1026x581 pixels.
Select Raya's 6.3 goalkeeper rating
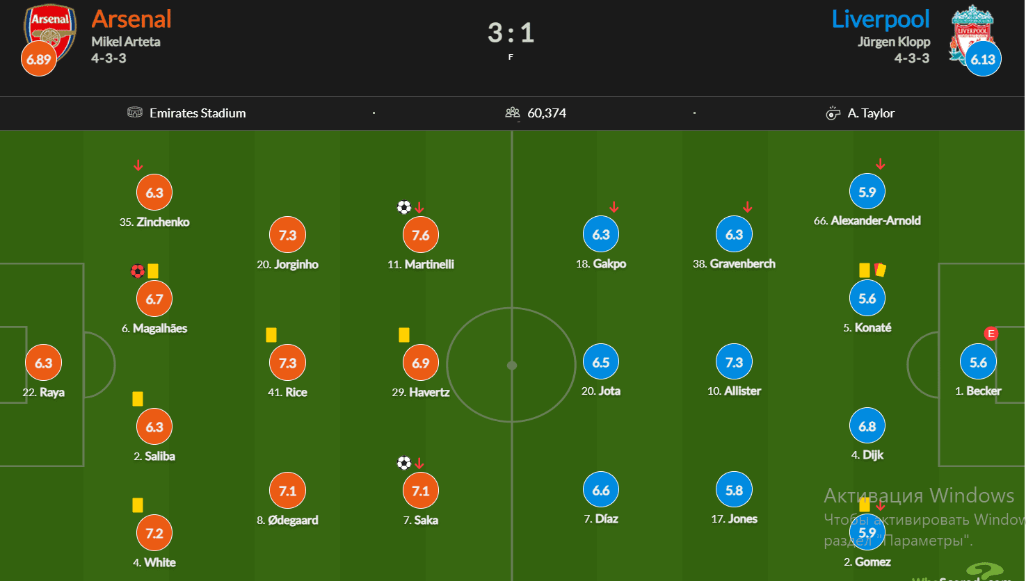pos(43,363)
